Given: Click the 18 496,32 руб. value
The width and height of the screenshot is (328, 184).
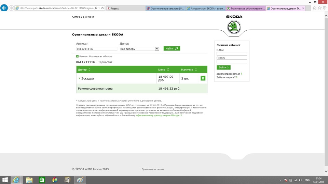Looking at the screenshot, I should click(169, 89).
